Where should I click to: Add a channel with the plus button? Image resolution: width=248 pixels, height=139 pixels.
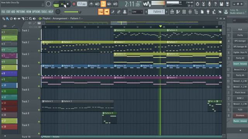coord(240,131)
